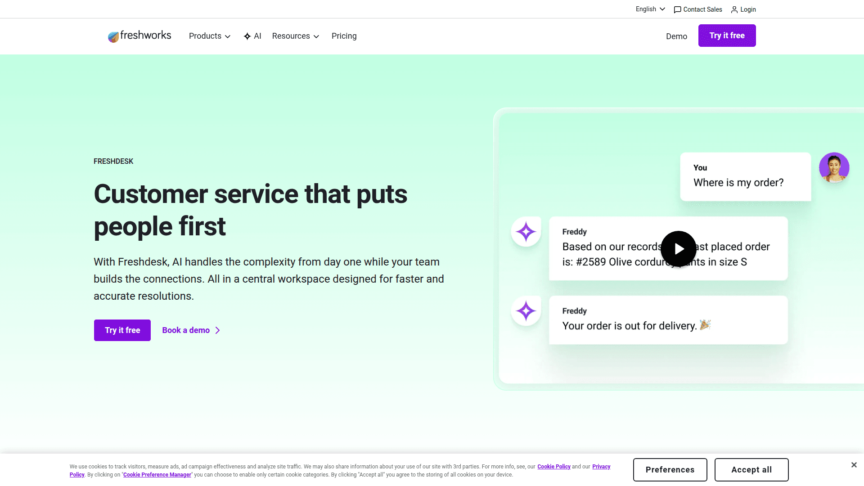Click the AI sparkle icon in navigation
This screenshot has width=864, height=486.
point(247,36)
